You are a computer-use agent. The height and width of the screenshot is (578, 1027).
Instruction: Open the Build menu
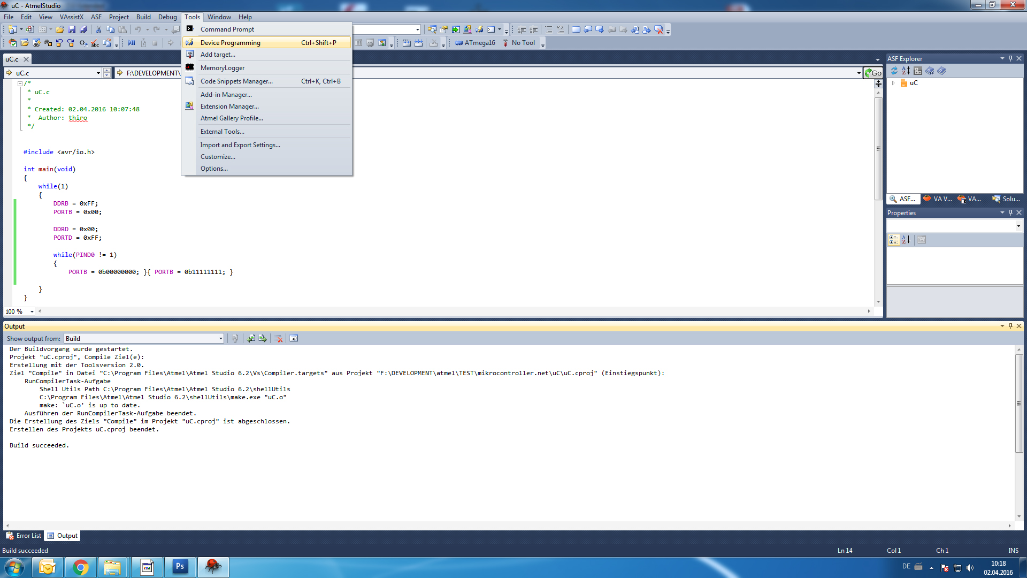[x=143, y=17]
